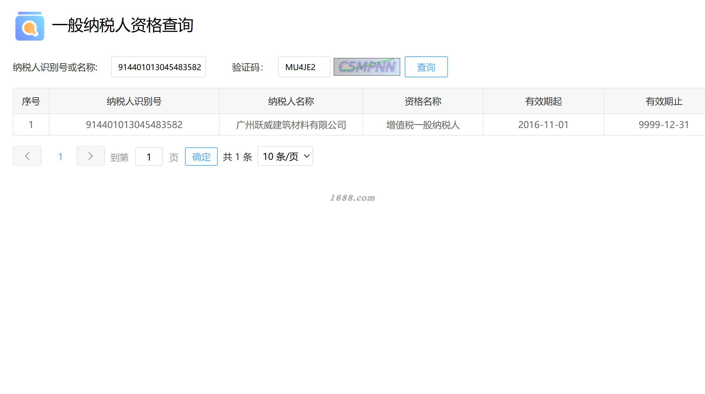Click the previous page arrow

(x=27, y=156)
